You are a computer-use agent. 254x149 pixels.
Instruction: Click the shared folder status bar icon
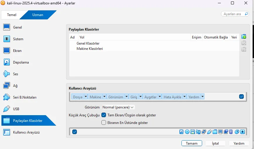(215, 132)
